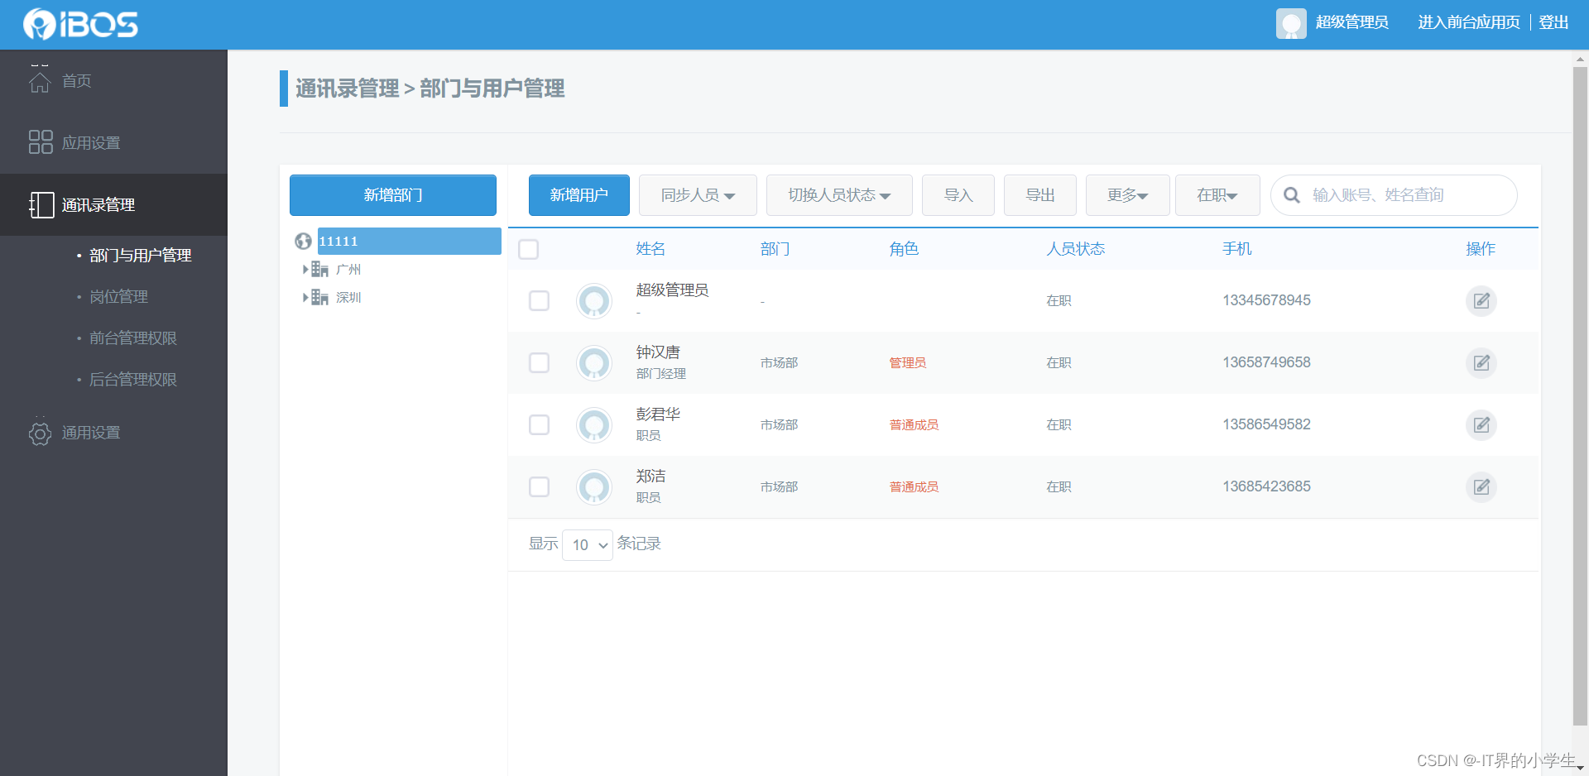Open the records-per-page dropdown showing 10
Screen dimensions: 1589x776
point(587,544)
